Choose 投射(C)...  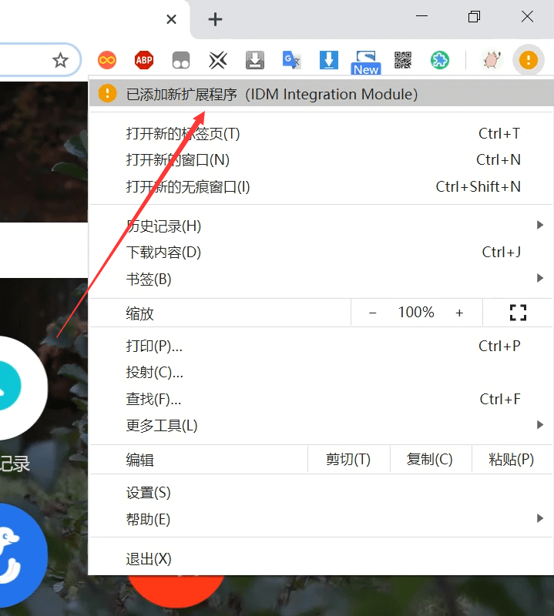[321, 372]
